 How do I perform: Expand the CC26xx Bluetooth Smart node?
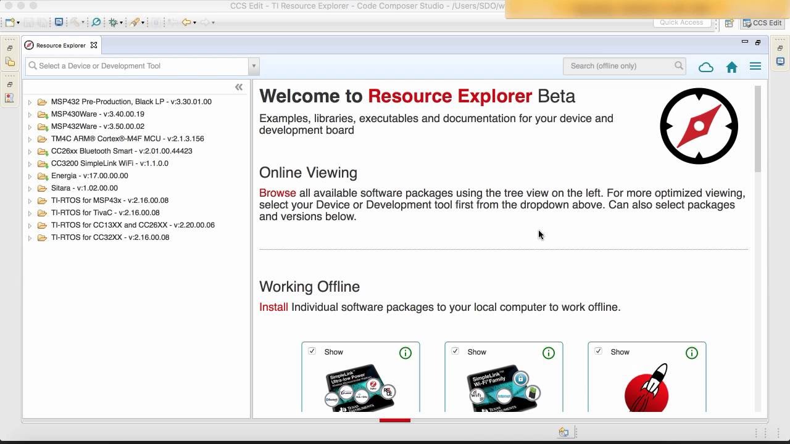coord(30,152)
